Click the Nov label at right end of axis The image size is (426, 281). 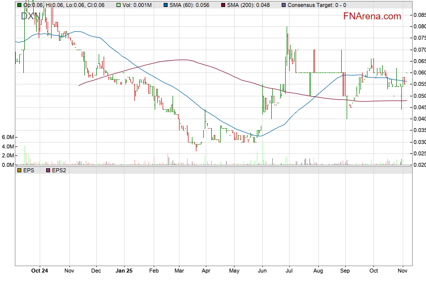402,271
